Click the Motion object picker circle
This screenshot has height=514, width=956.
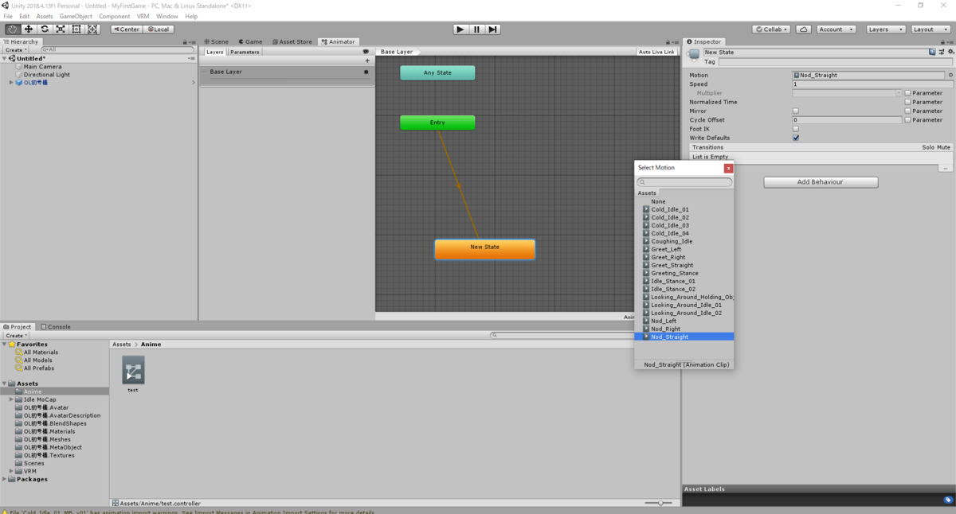click(950, 75)
